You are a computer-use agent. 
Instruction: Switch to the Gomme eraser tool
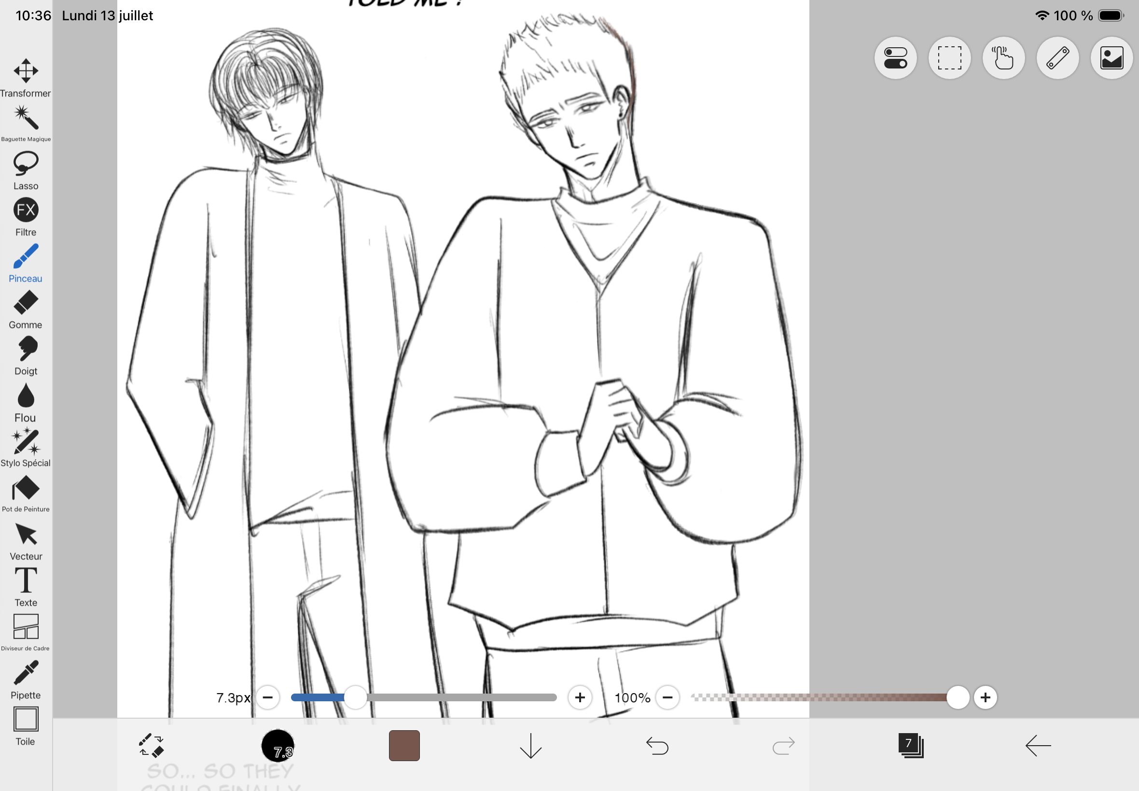tap(26, 310)
